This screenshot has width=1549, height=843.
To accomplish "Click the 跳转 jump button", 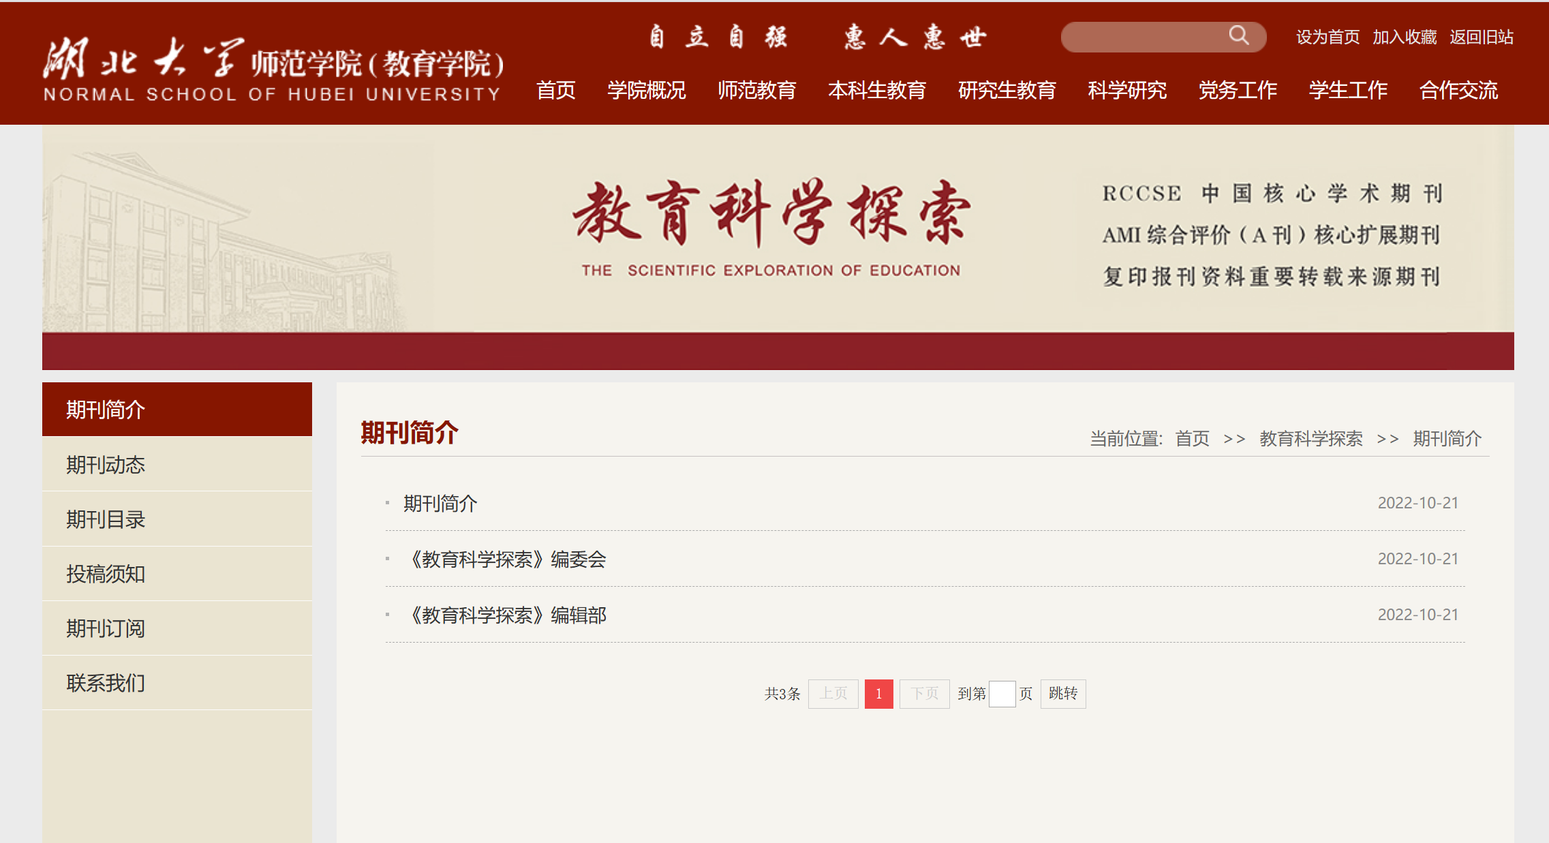I will pyautogui.click(x=1063, y=694).
